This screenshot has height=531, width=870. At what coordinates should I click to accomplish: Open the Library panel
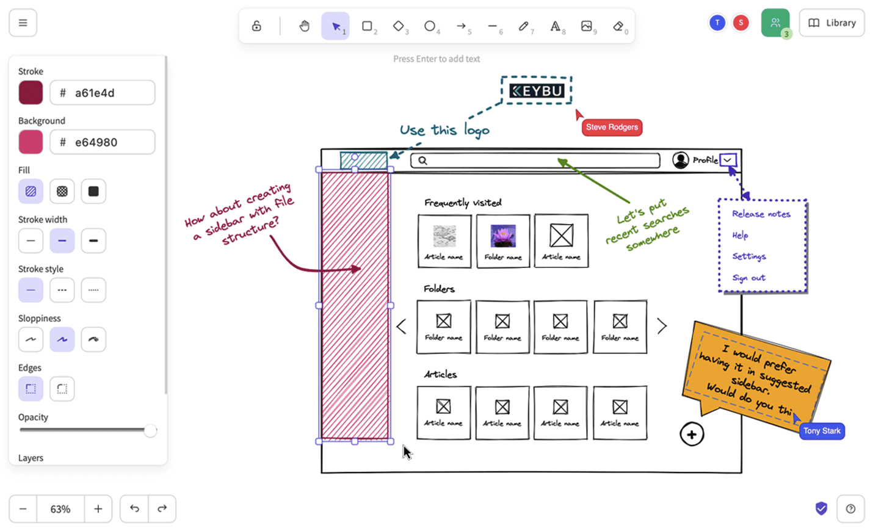[832, 23]
